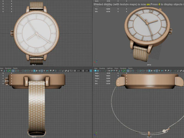Click "Faces:" heads-up label in side view

click(97, 78)
